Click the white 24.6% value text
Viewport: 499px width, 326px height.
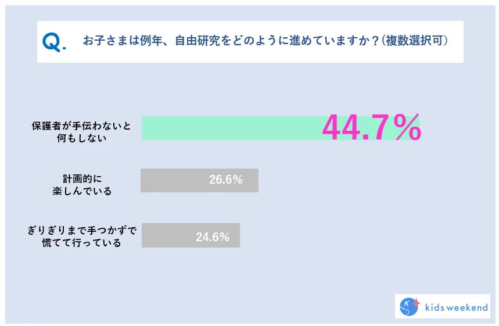tap(213, 237)
